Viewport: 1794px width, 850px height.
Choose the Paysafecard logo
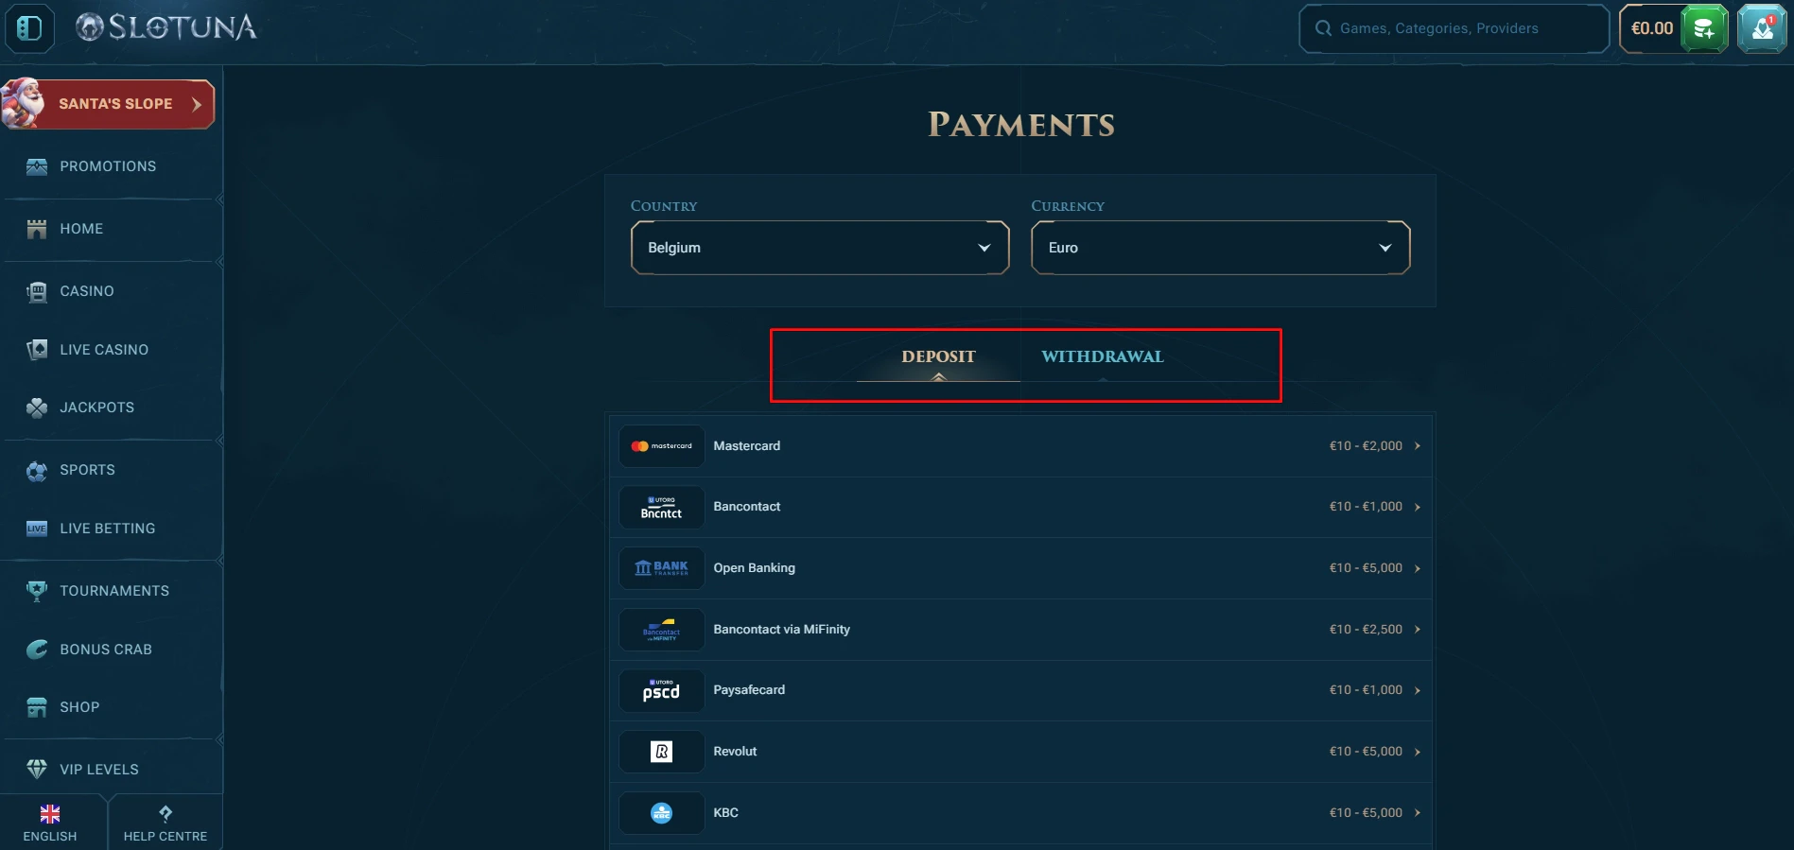661,690
